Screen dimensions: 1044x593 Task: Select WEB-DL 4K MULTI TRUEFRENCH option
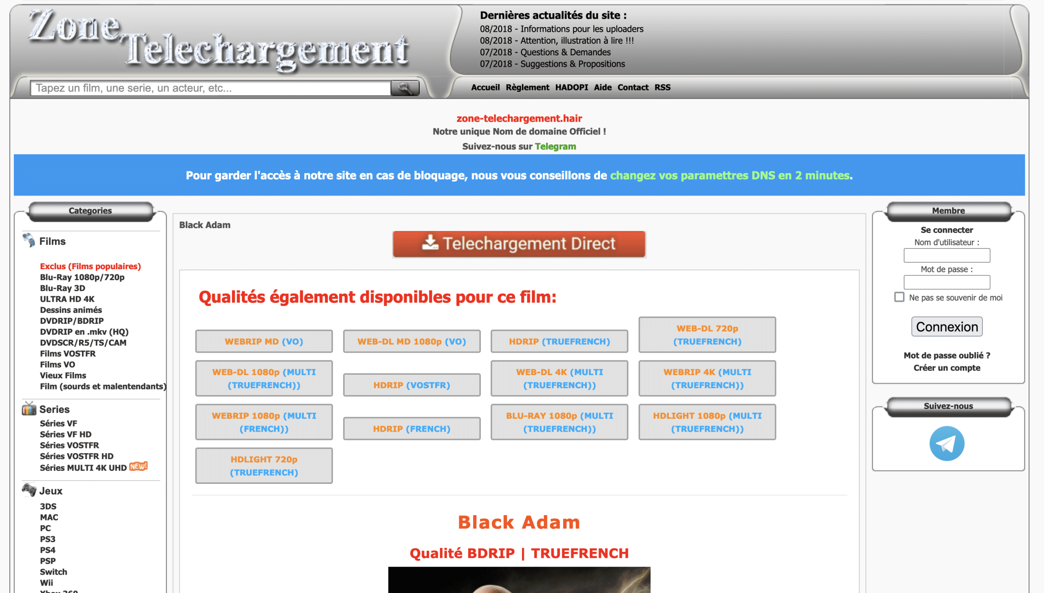559,378
